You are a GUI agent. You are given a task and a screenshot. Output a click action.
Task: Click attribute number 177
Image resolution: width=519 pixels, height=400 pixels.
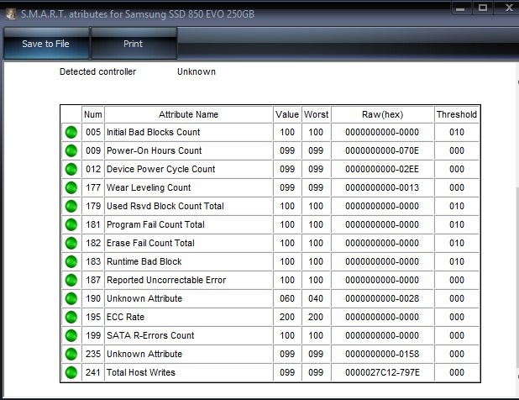(93, 187)
